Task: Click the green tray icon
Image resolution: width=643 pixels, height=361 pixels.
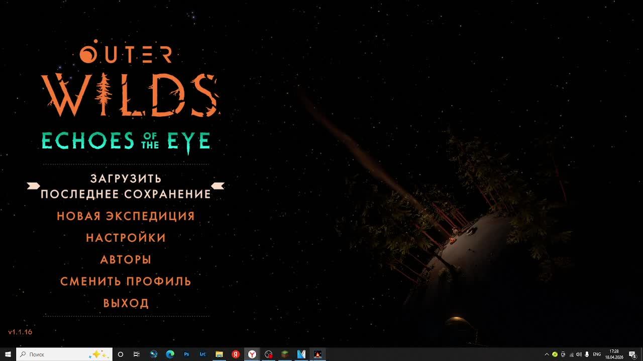Action: (x=555, y=354)
